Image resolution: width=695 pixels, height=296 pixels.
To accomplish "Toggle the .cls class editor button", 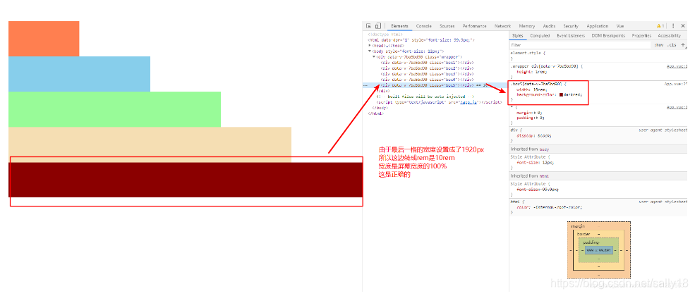I will point(672,44).
